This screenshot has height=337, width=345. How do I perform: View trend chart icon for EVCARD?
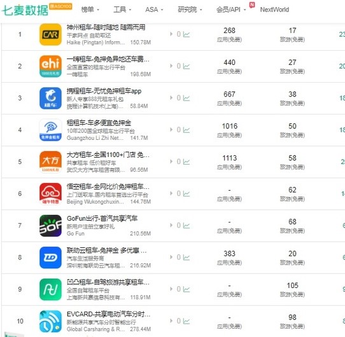point(187,321)
